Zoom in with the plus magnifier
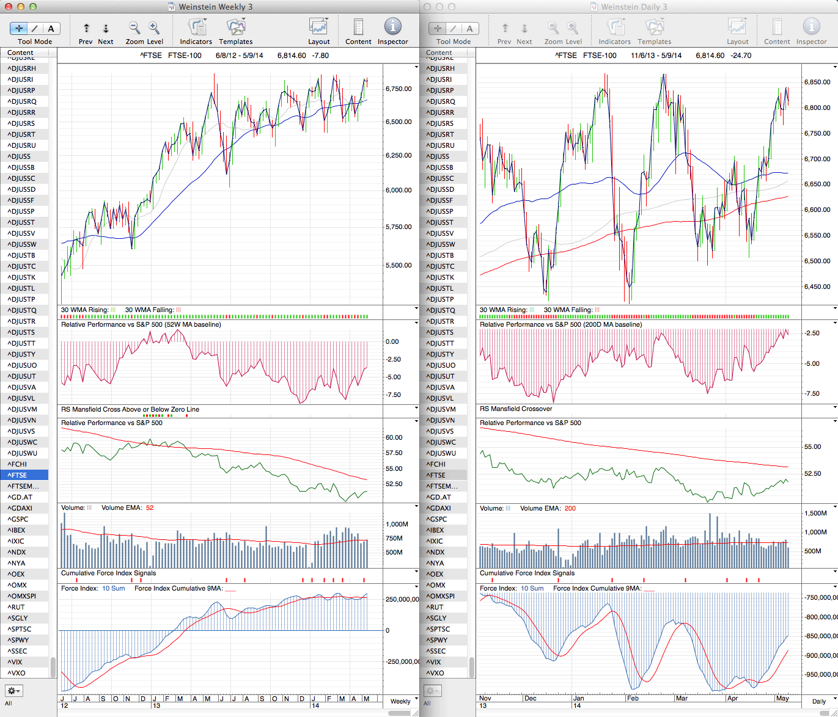Viewport: 838px width, 717px height. pyautogui.click(x=154, y=28)
